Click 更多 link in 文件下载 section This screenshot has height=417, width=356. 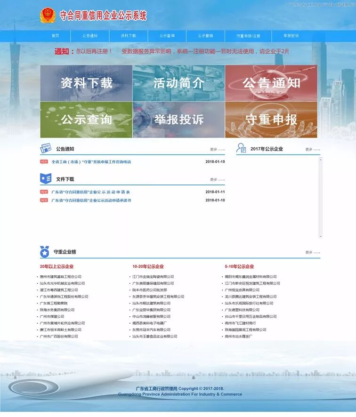tap(218, 179)
